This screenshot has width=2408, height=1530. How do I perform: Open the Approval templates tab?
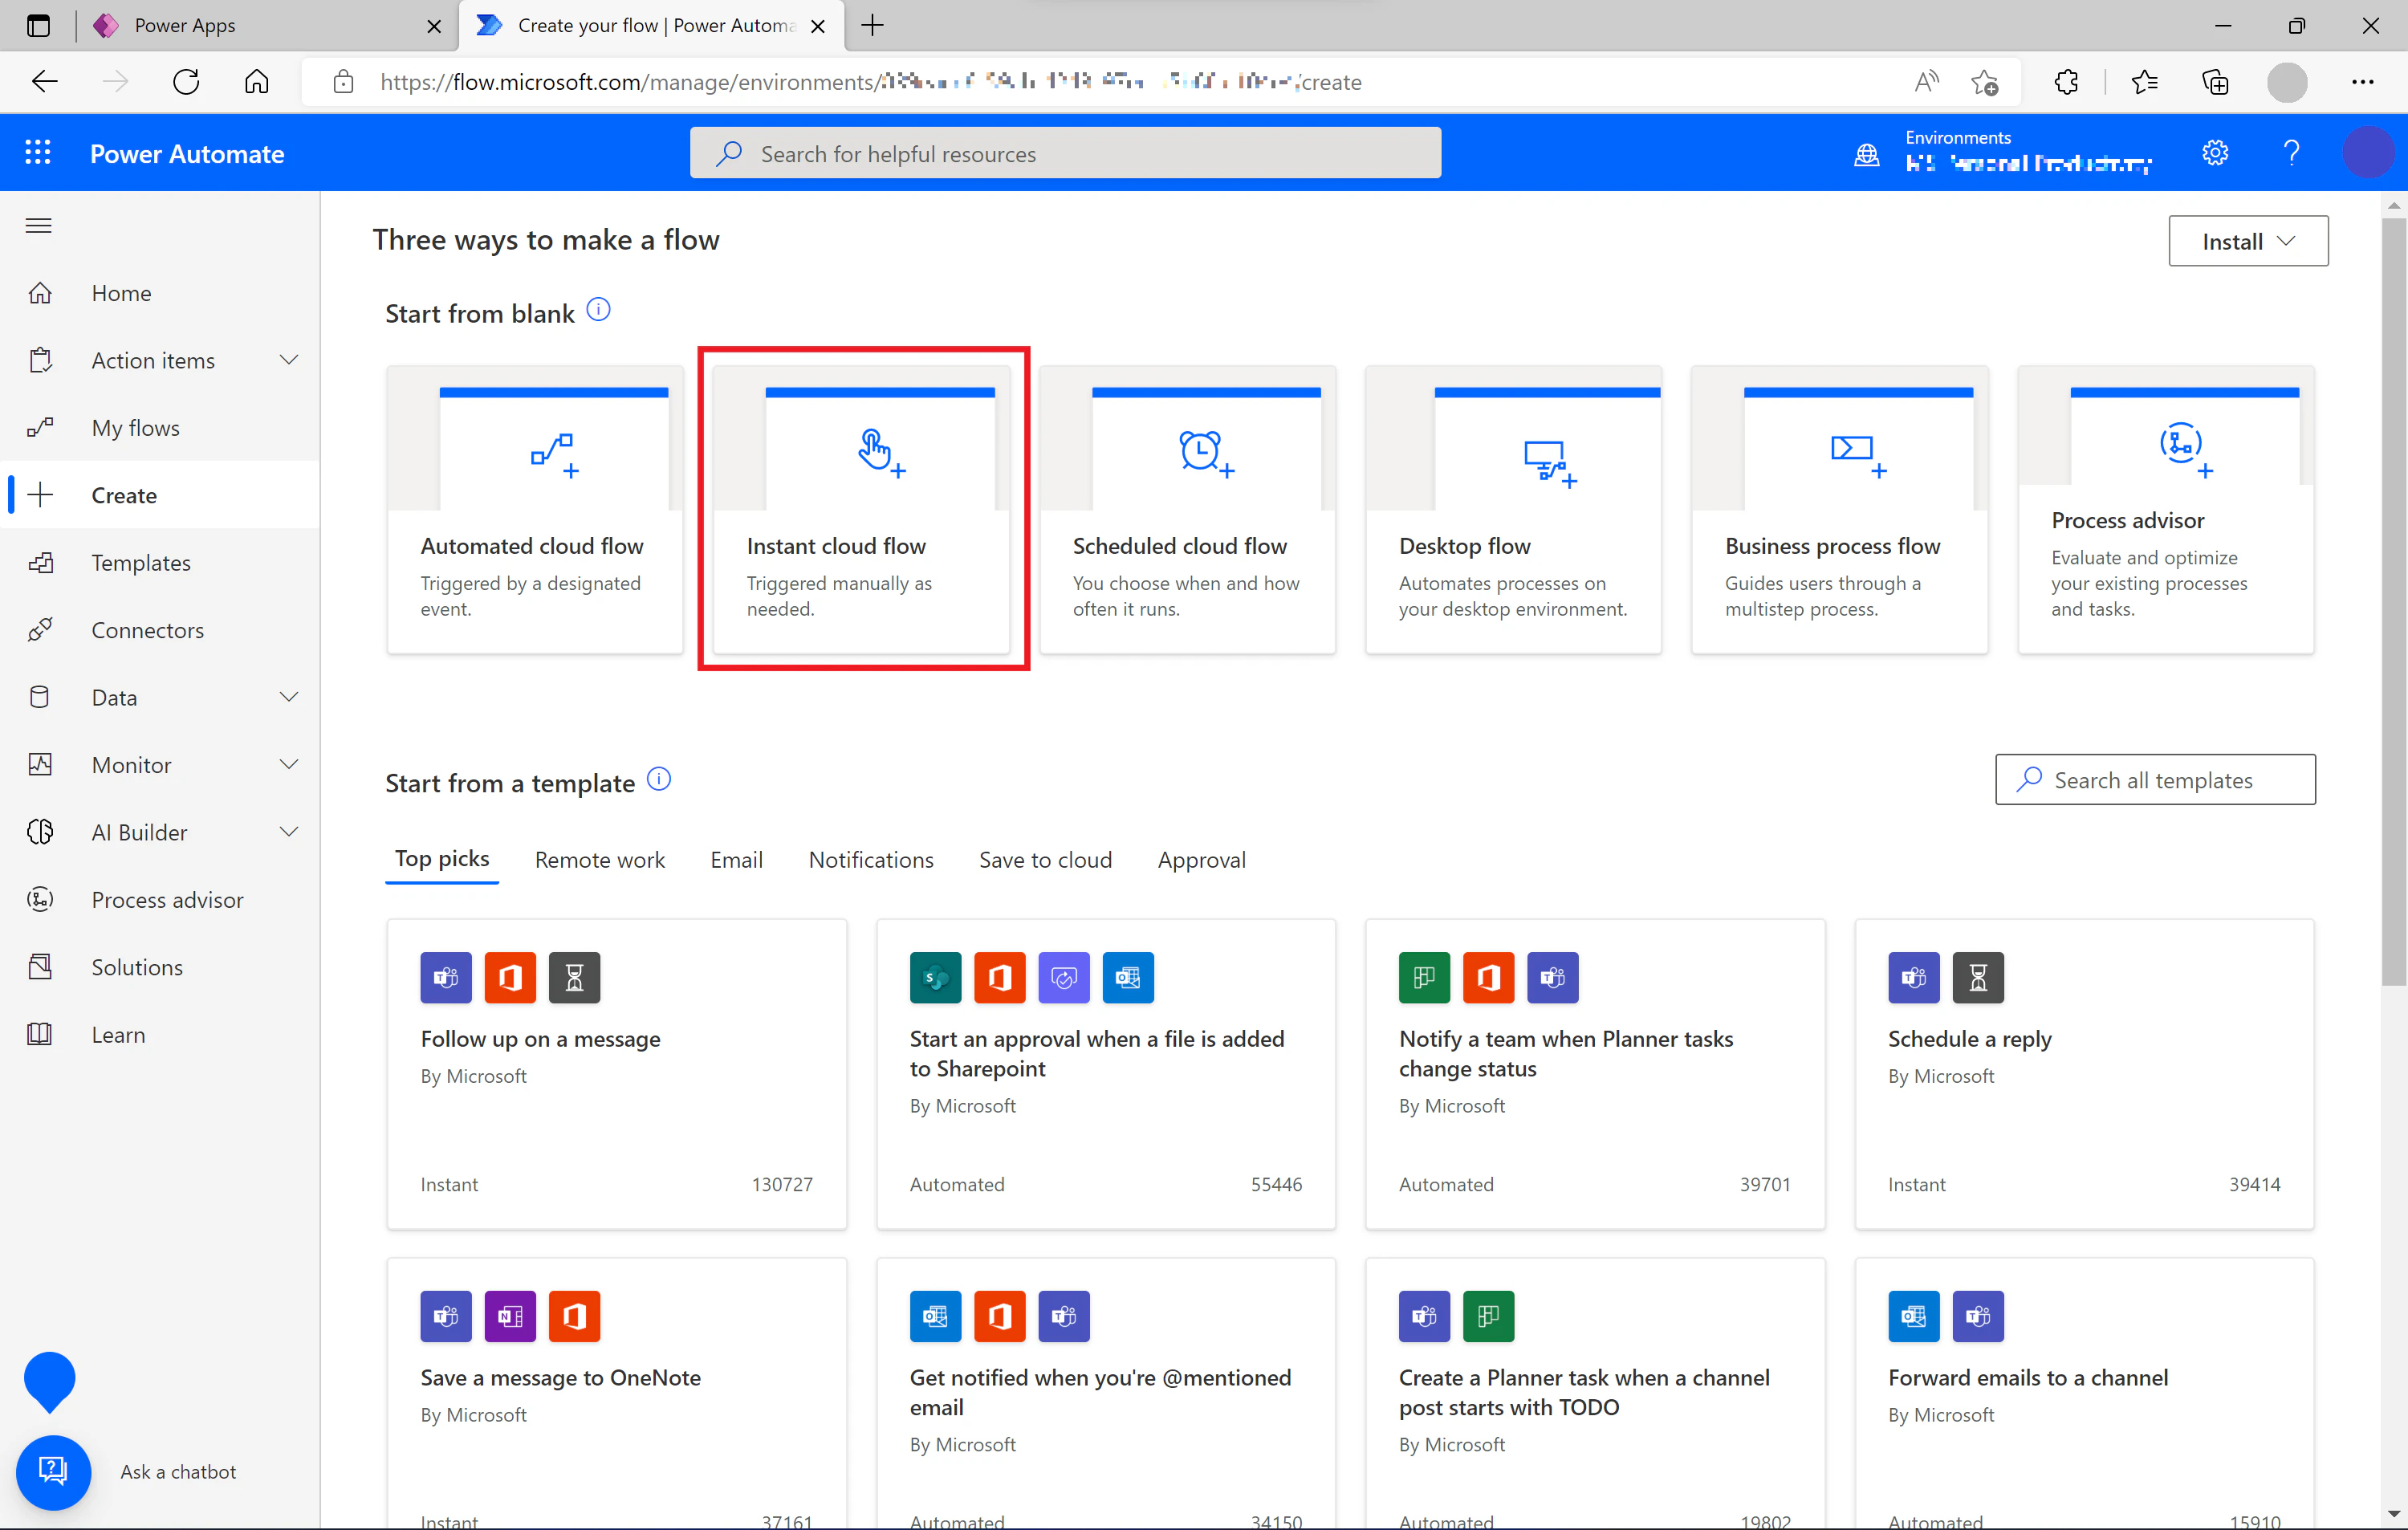click(x=1201, y=860)
